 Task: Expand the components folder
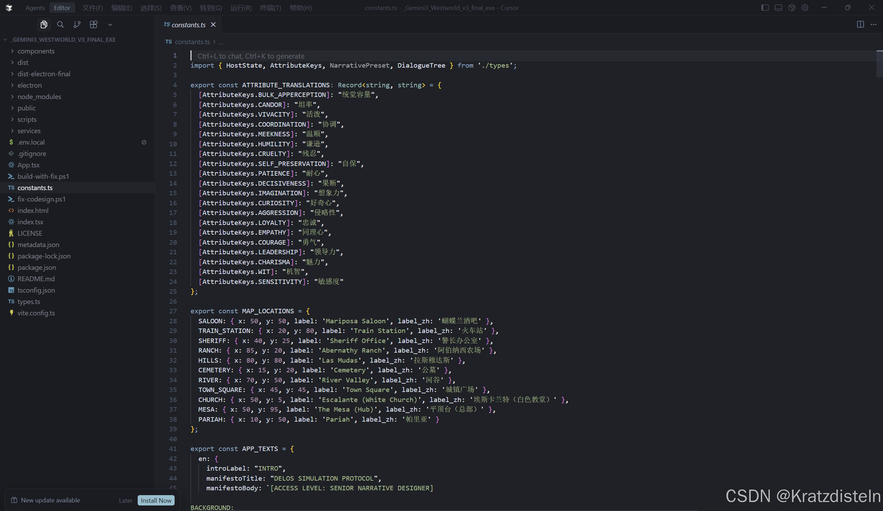[x=36, y=51]
